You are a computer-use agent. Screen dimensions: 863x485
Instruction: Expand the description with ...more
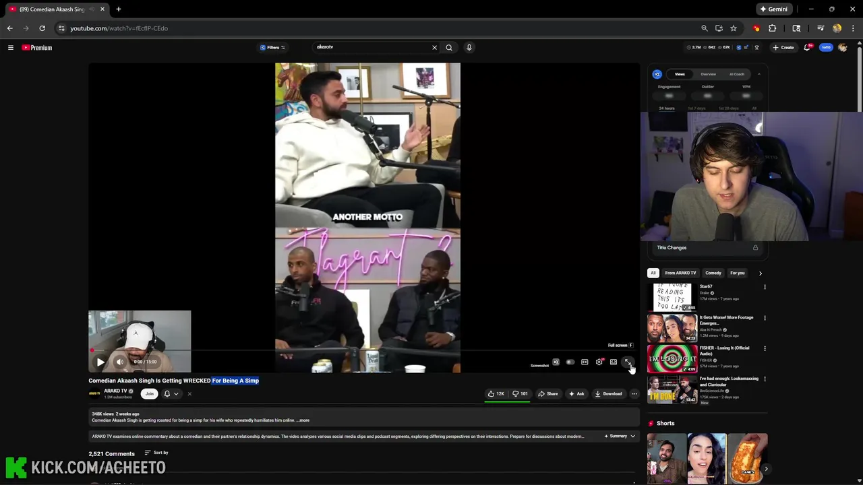click(x=303, y=420)
